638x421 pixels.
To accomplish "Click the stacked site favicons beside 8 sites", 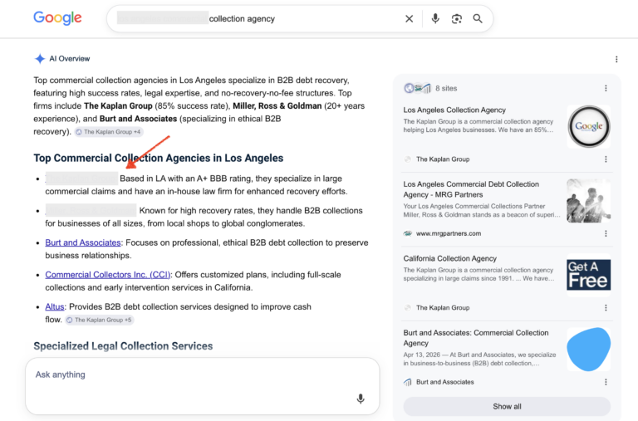I will coord(417,88).
